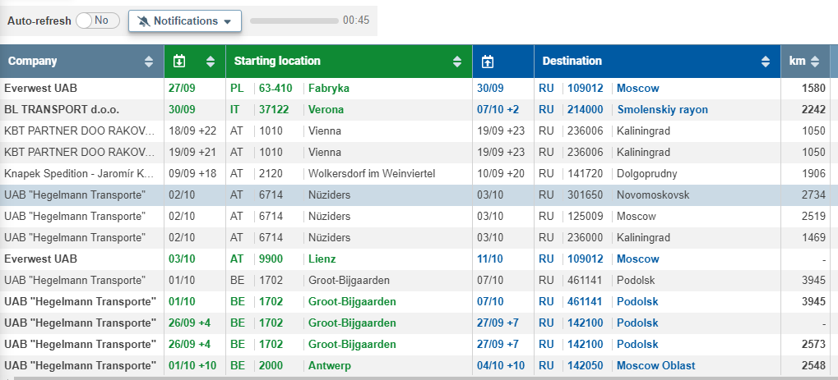Click Fabryka starting location
This screenshot has height=380, width=838.
point(329,88)
